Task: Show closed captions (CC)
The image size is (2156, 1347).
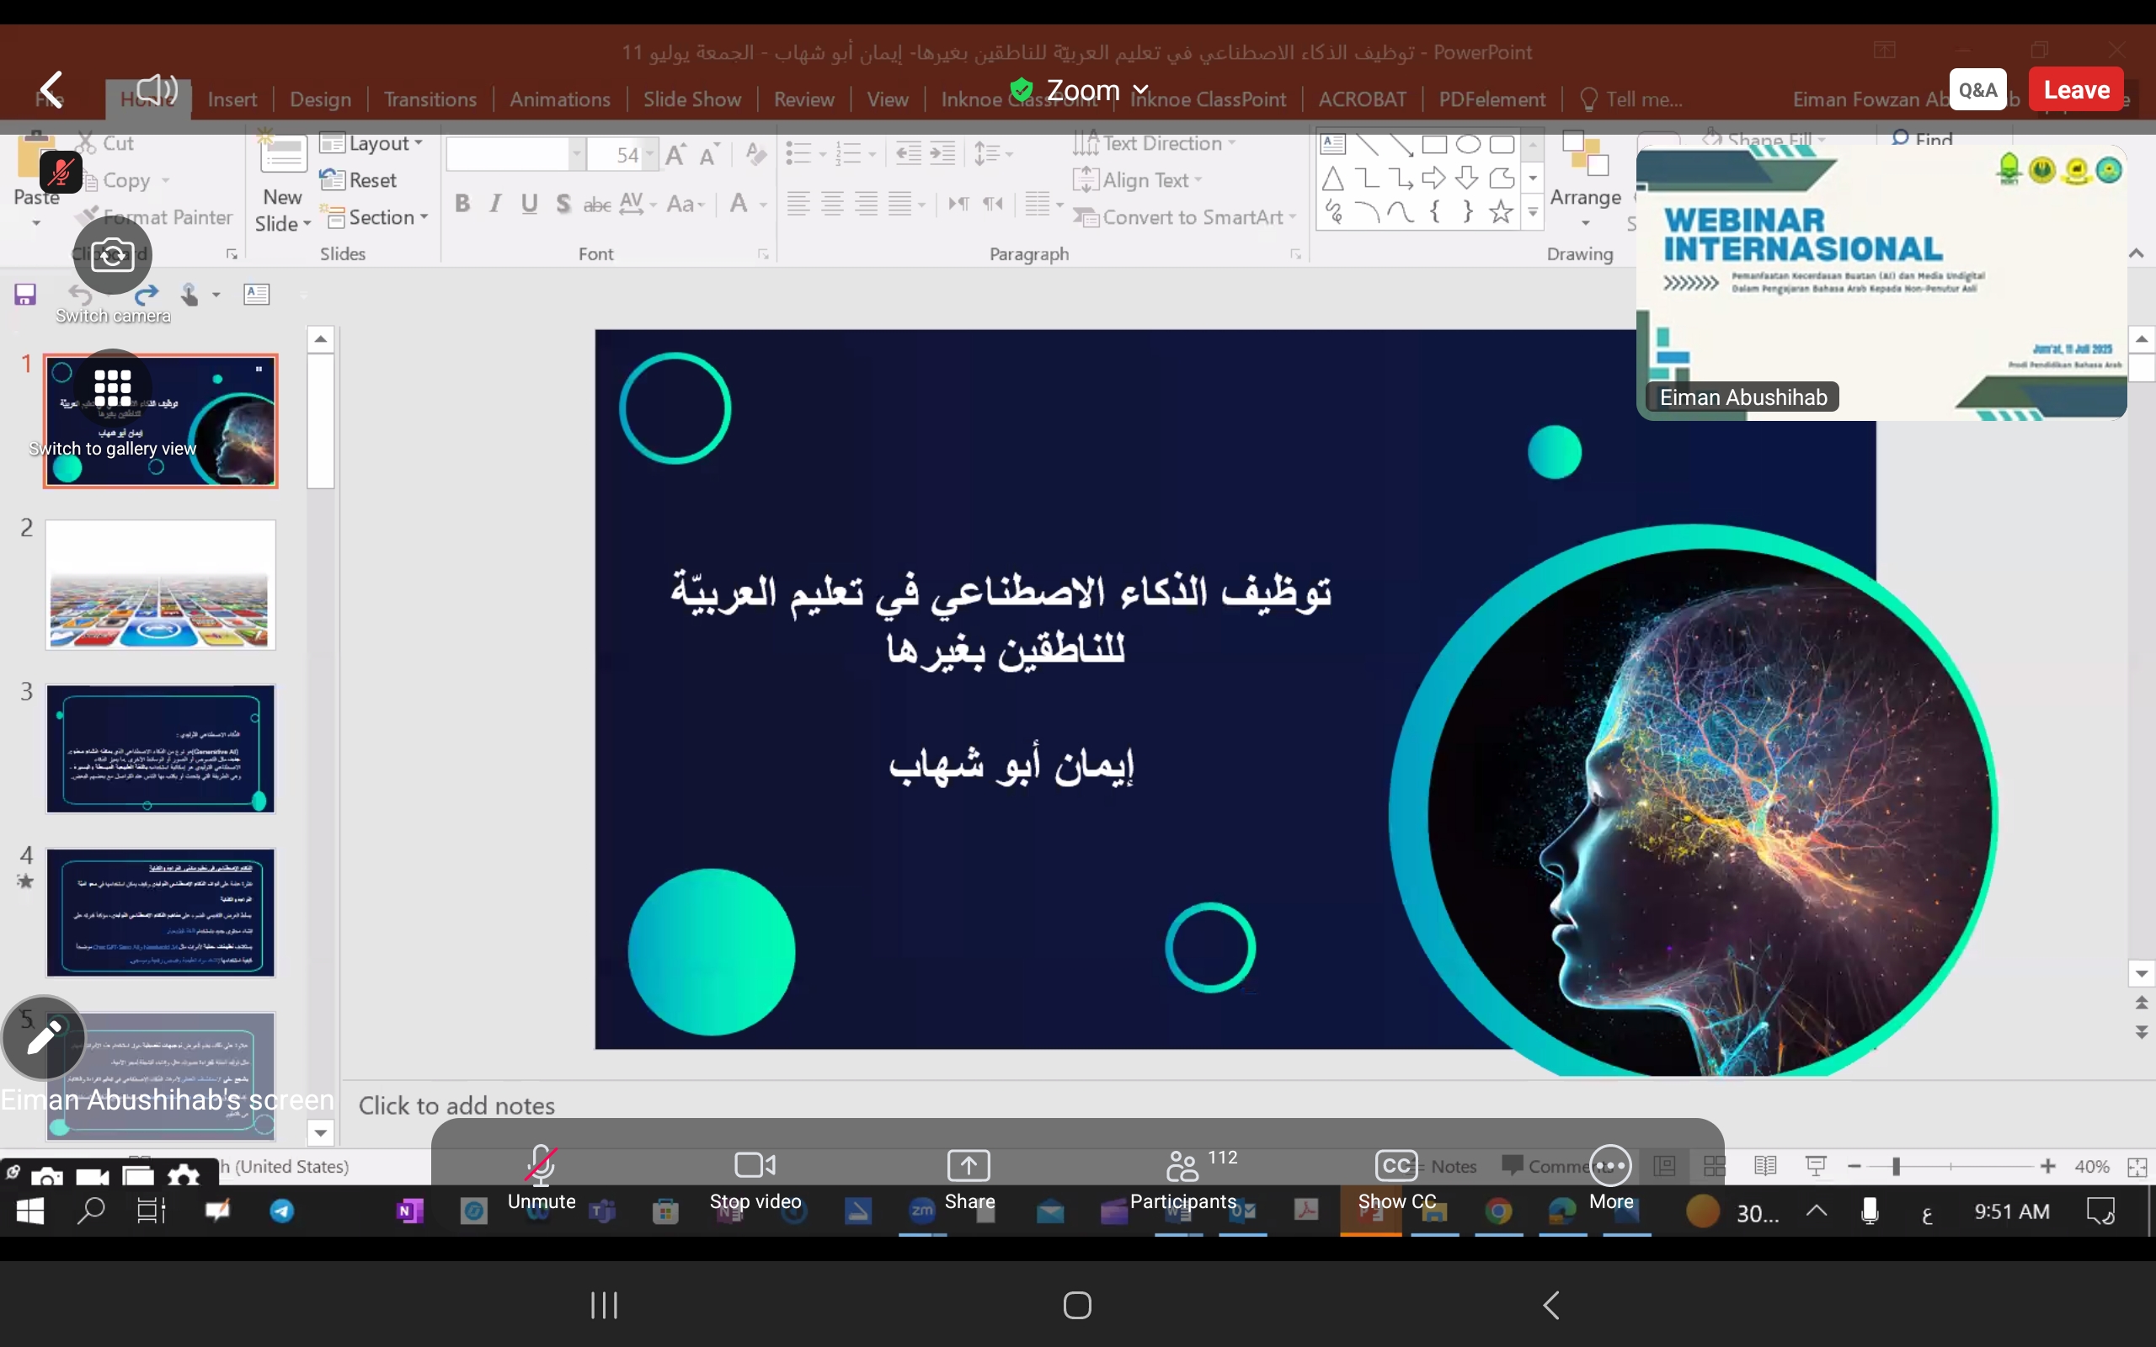Action: (1396, 1177)
